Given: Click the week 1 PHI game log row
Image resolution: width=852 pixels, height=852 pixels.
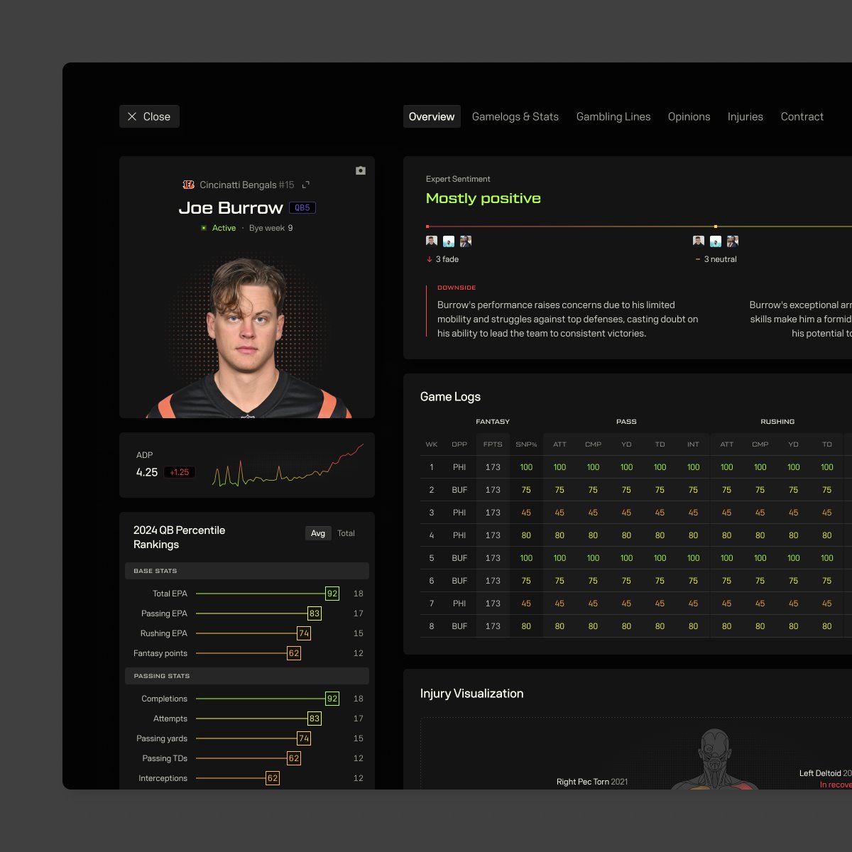Looking at the screenshot, I should 636,467.
